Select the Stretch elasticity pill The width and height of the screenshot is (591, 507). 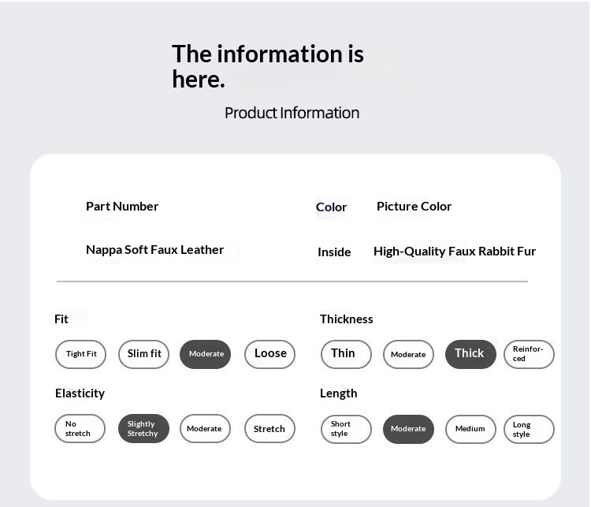(x=269, y=429)
